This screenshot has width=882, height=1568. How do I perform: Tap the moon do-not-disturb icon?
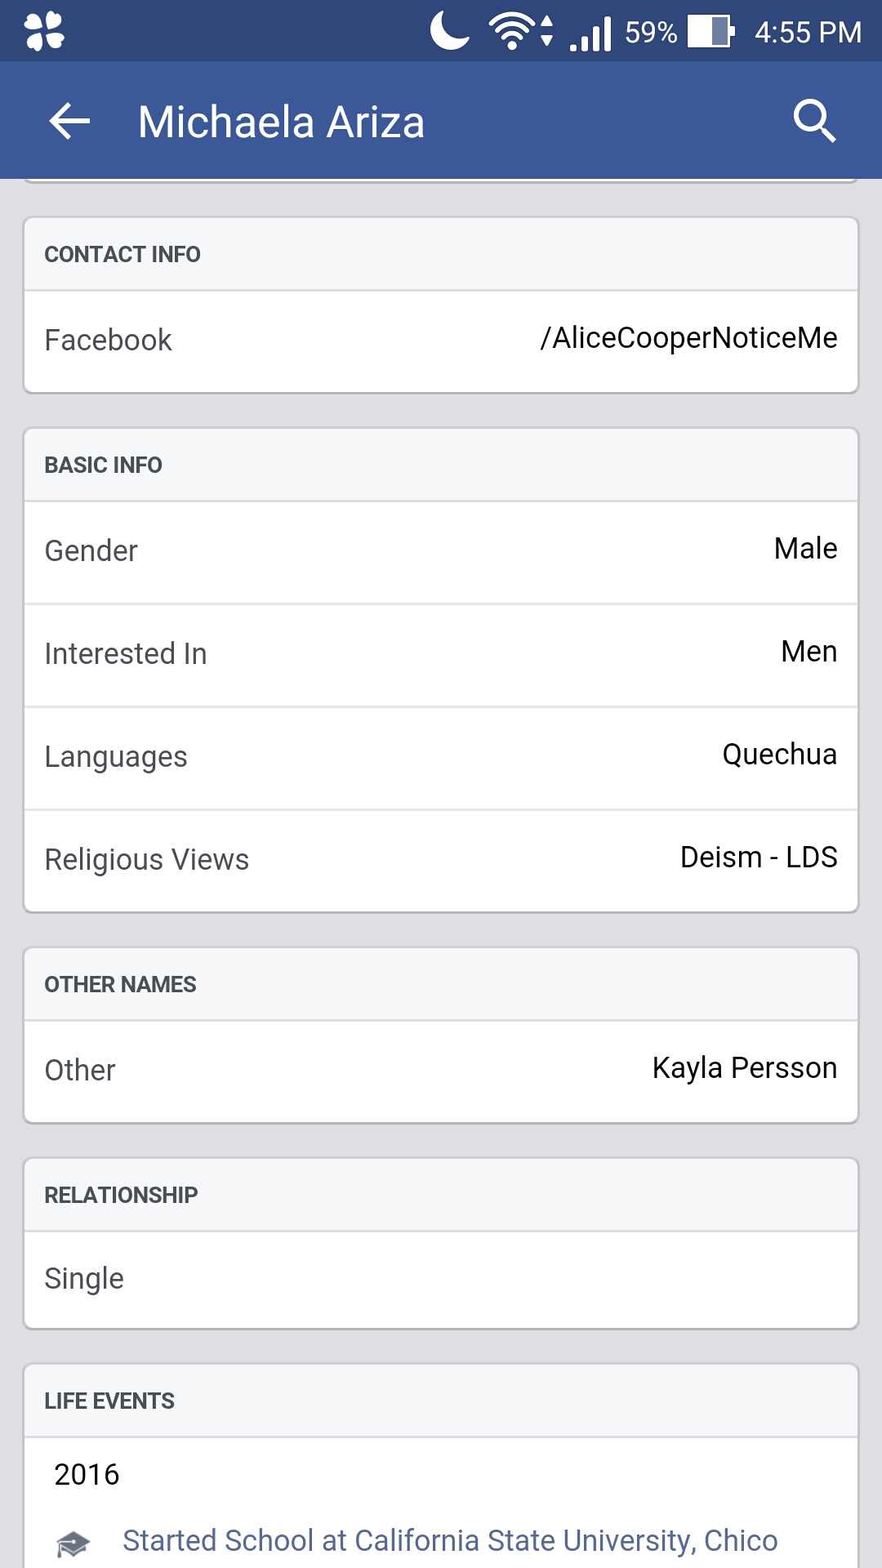[449, 30]
